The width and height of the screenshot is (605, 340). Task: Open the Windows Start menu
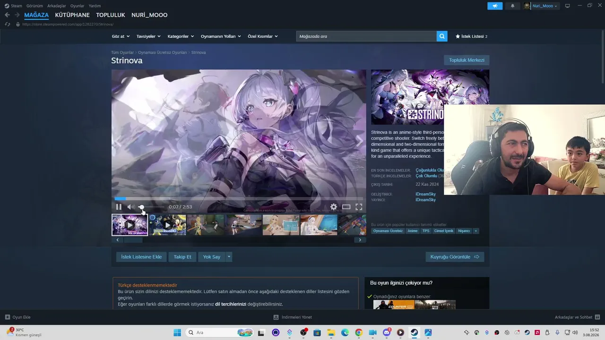(x=177, y=332)
